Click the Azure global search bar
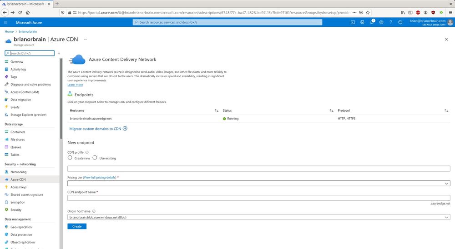This screenshot has height=249, width=455. pos(227,22)
